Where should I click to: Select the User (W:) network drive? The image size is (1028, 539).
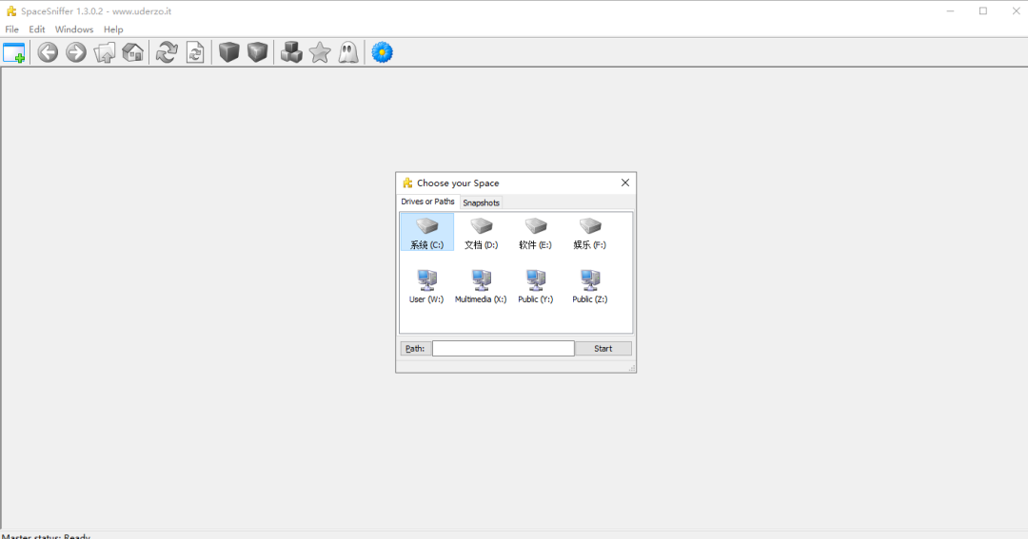426,287
